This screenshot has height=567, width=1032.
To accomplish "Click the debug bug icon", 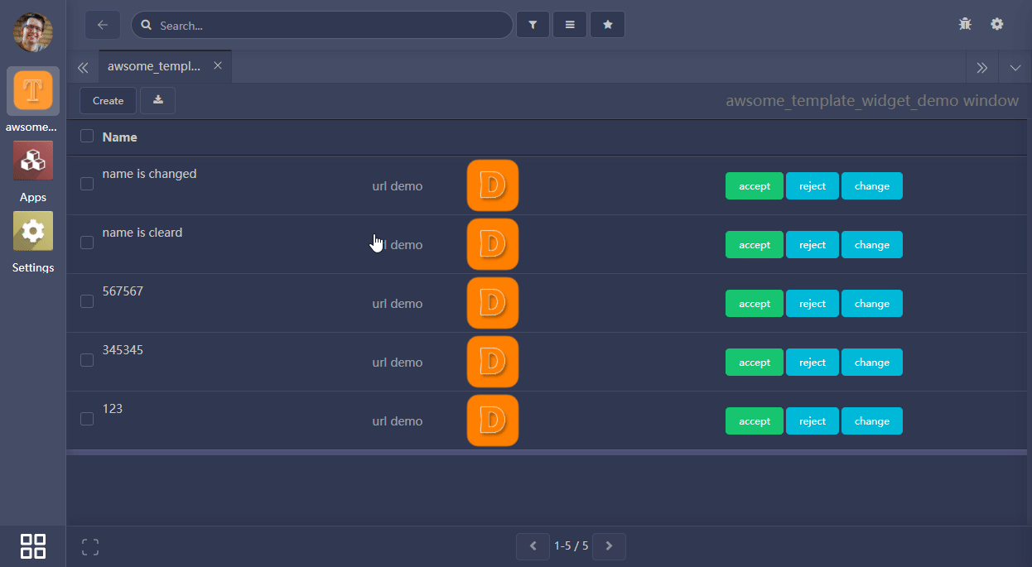I will (x=965, y=24).
